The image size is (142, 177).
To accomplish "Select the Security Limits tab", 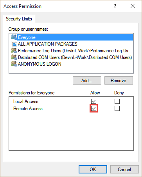I will 19,19.
